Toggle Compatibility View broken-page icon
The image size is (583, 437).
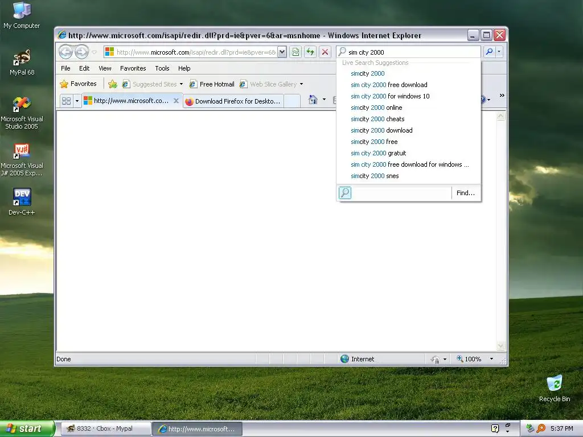(x=295, y=52)
